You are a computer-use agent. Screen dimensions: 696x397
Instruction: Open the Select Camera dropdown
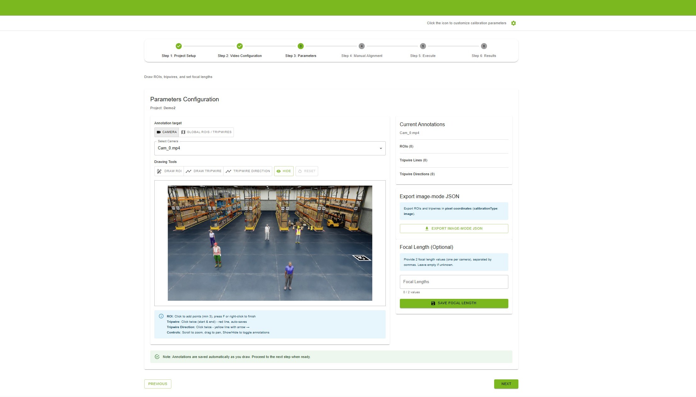pyautogui.click(x=270, y=148)
